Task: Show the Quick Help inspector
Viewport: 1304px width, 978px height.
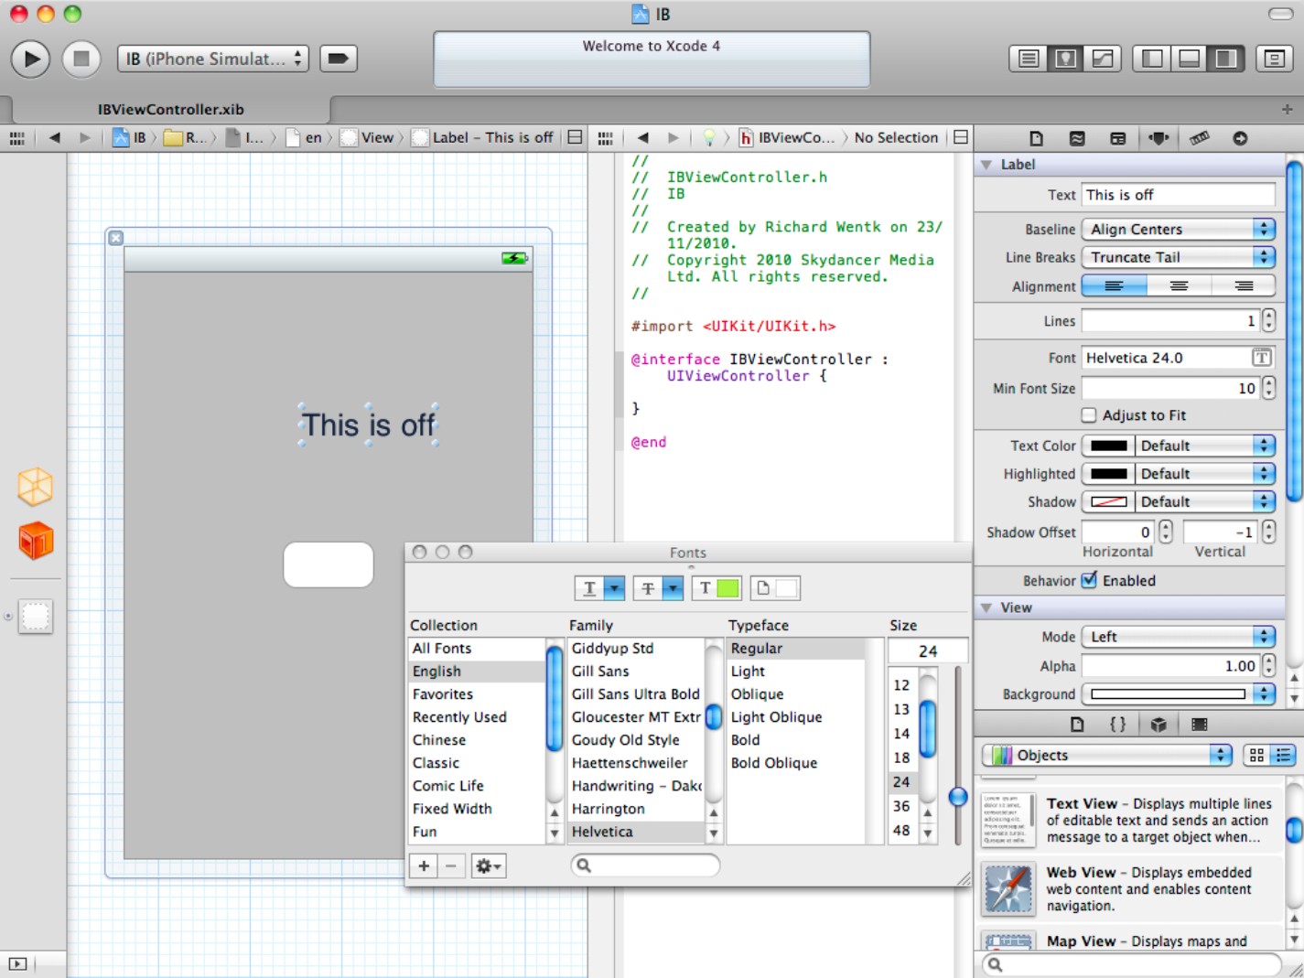Action: tap(1077, 138)
